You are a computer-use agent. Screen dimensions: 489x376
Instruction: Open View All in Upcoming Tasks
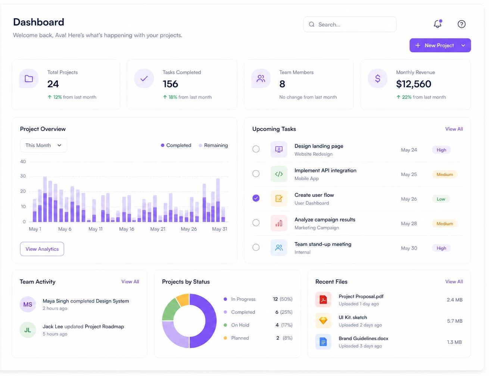coord(454,129)
